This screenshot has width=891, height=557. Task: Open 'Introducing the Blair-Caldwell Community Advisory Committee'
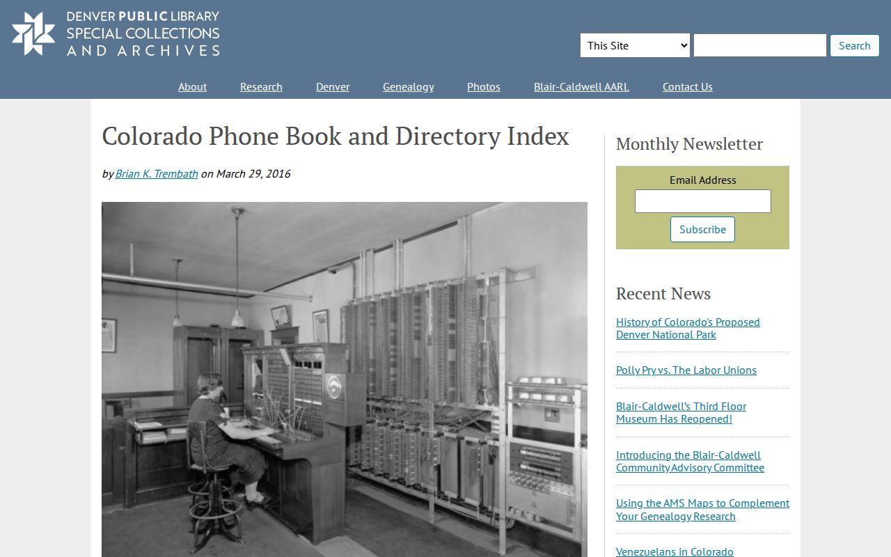pos(690,461)
